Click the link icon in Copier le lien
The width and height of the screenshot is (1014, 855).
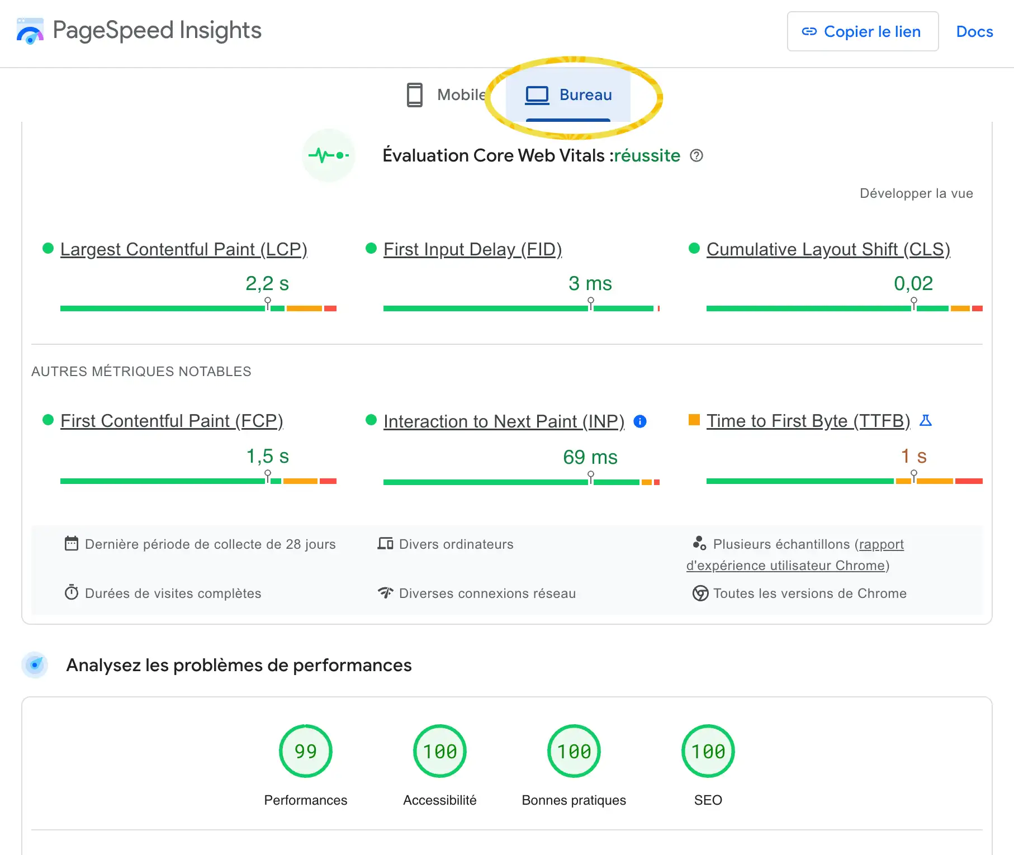tap(809, 31)
